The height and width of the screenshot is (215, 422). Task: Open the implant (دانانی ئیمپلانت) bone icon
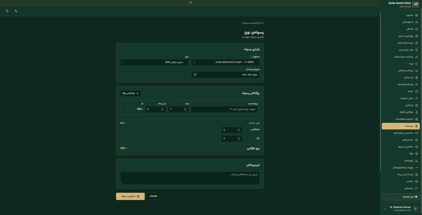417,98
